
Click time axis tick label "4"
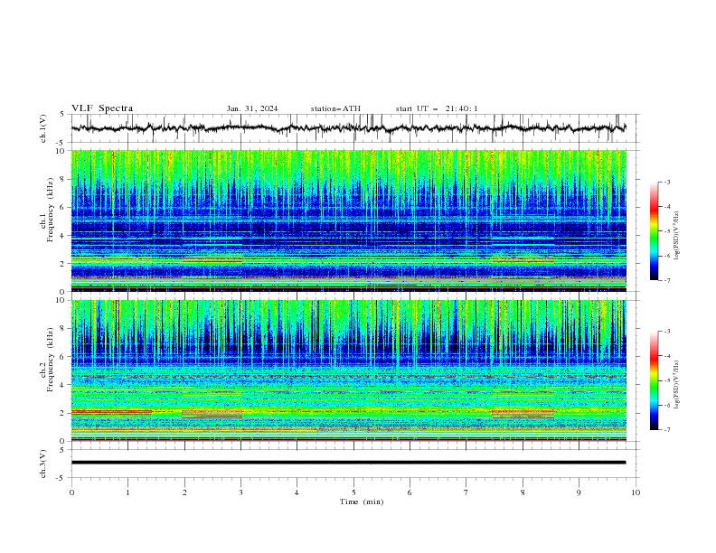click(297, 492)
